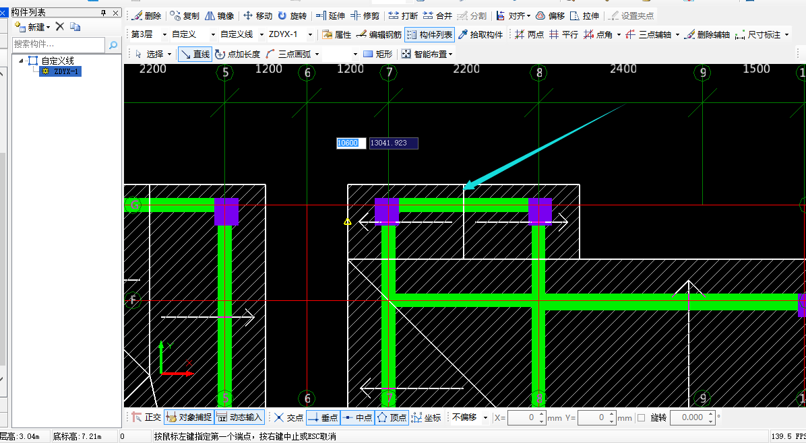Image resolution: width=806 pixels, height=443 pixels.
Task: Select 点加长度 point plus length tool
Action: (237, 54)
